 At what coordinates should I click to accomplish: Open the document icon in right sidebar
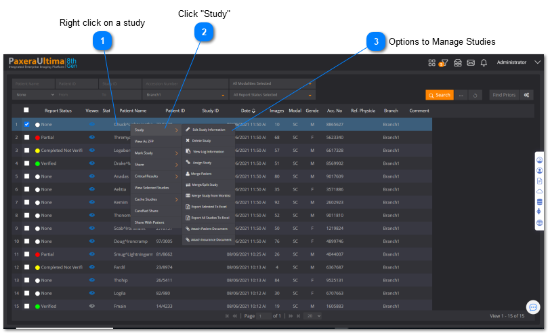point(539,181)
